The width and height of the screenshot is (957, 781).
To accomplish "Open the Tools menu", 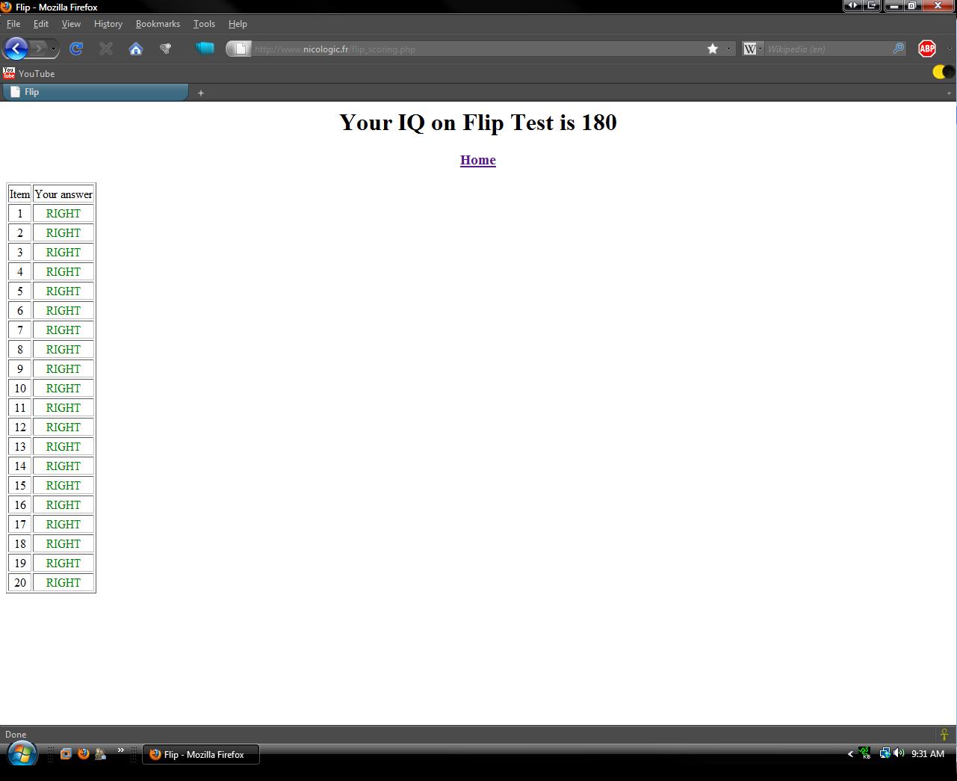I will tap(204, 24).
